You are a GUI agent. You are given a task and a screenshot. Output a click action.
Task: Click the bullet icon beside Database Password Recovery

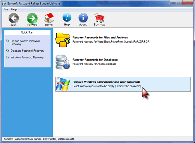(x=7, y=50)
